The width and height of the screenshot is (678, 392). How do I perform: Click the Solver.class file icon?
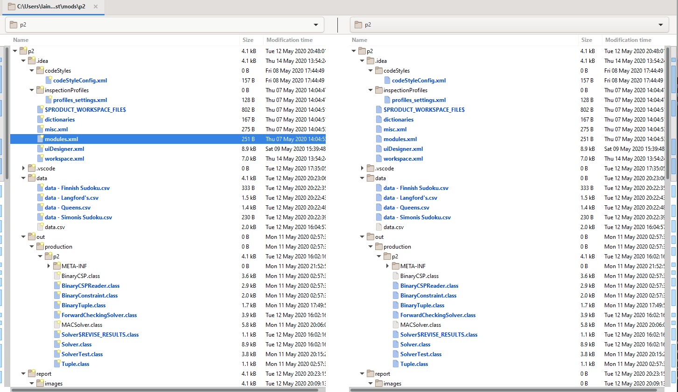click(56, 344)
